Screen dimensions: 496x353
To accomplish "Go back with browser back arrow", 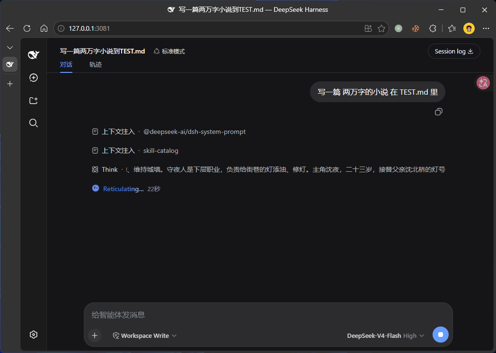I will (10, 28).
